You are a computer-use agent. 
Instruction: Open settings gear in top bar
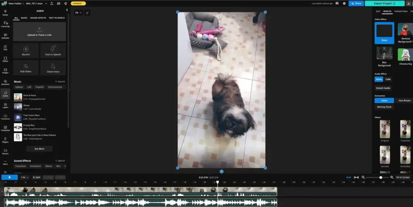pyautogui.click(x=344, y=3)
